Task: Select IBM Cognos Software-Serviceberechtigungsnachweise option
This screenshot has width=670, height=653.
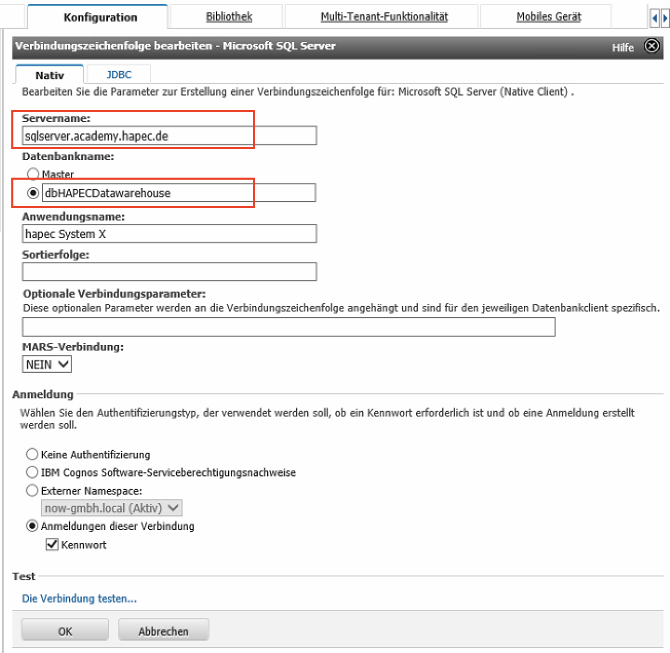Action: click(32, 472)
